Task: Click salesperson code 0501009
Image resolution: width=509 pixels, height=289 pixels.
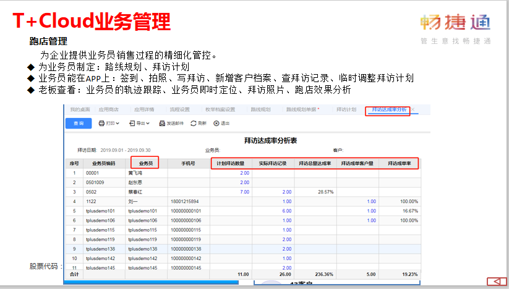Action: 95,182
